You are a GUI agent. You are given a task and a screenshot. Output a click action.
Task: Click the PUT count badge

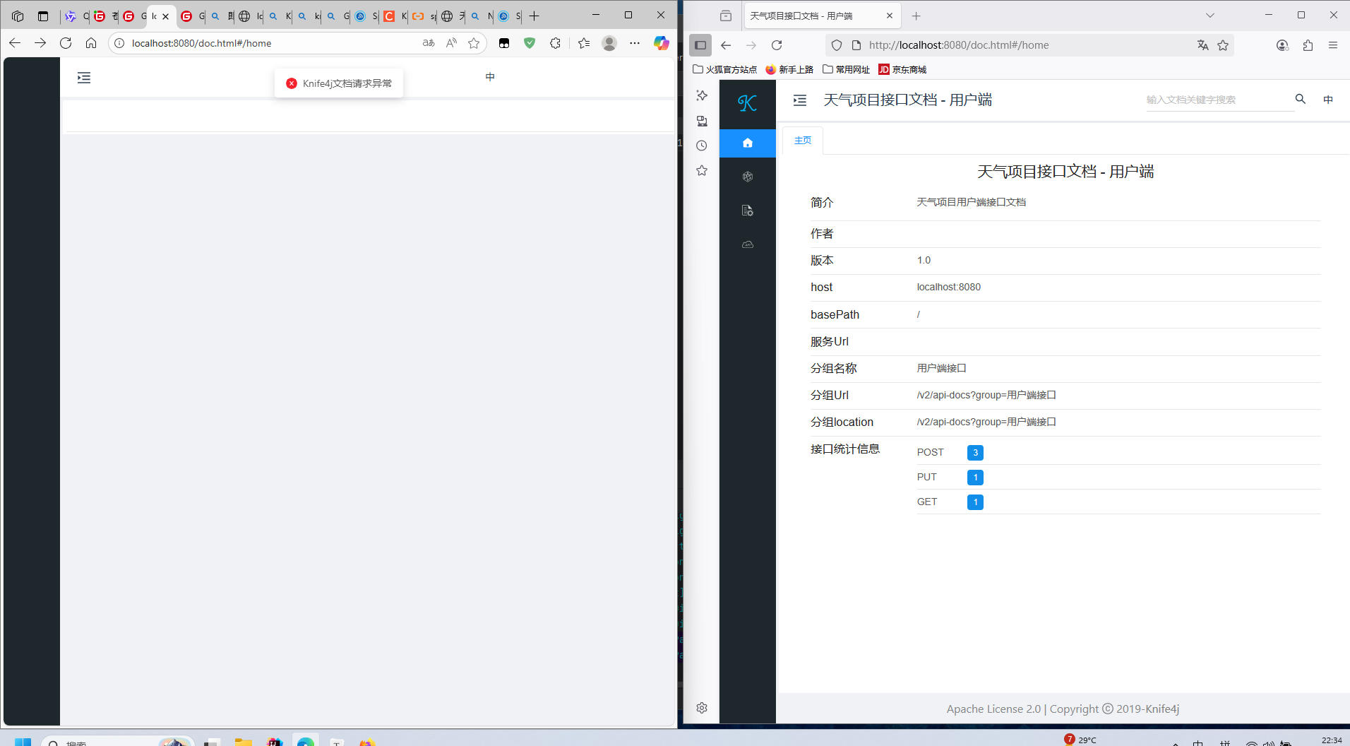(975, 478)
